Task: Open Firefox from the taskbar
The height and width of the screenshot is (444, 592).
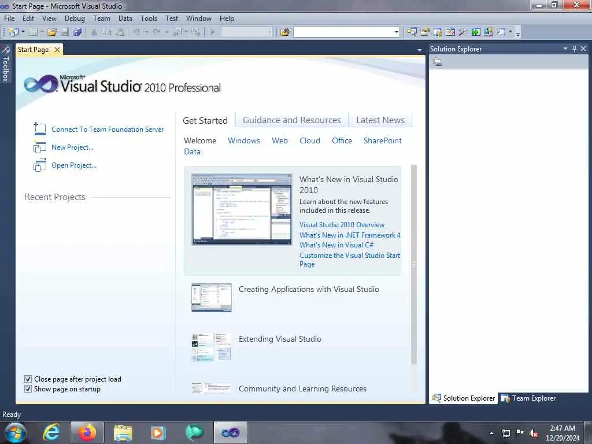Action: pos(87,432)
